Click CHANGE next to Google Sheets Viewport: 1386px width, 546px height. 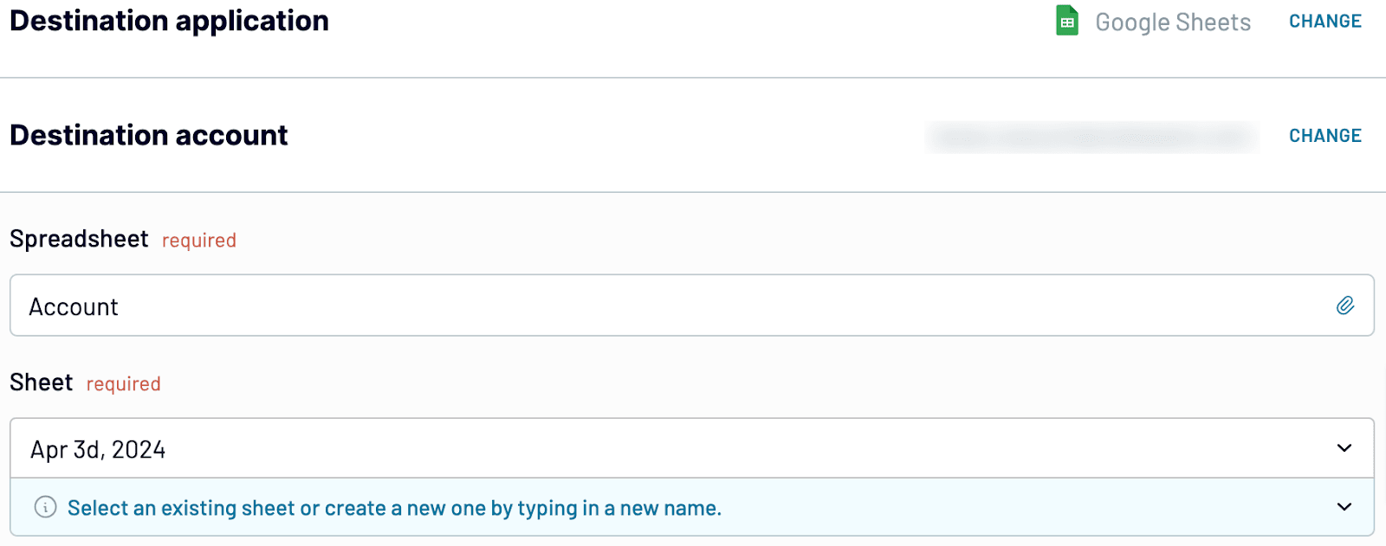click(1325, 22)
